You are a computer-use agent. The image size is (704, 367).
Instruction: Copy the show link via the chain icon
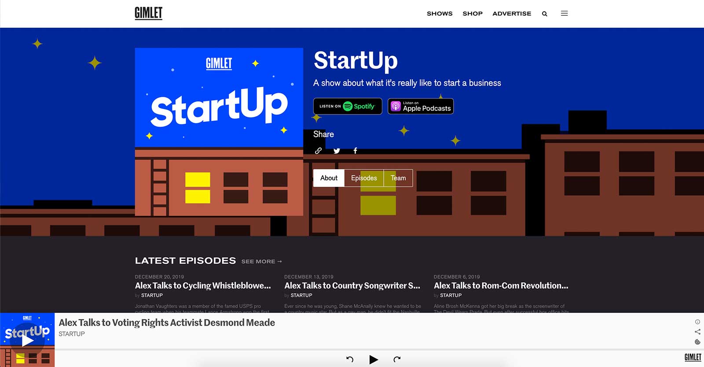(318, 151)
